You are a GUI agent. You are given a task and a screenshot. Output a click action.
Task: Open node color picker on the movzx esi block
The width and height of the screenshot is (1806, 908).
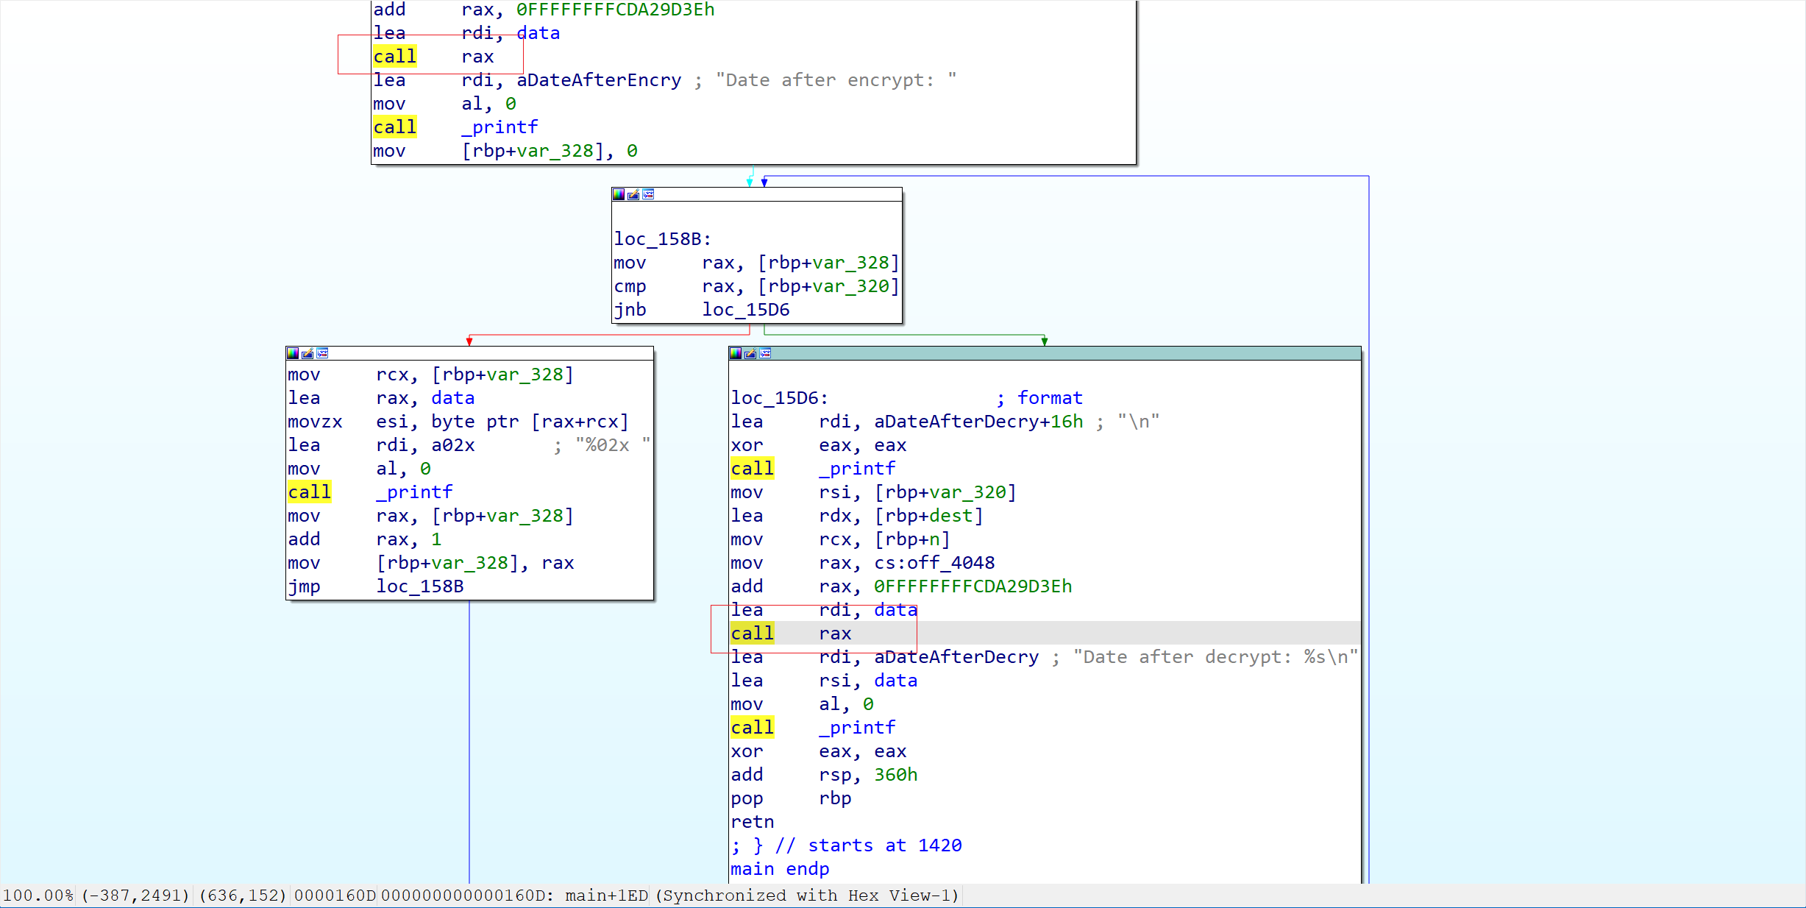tap(293, 353)
